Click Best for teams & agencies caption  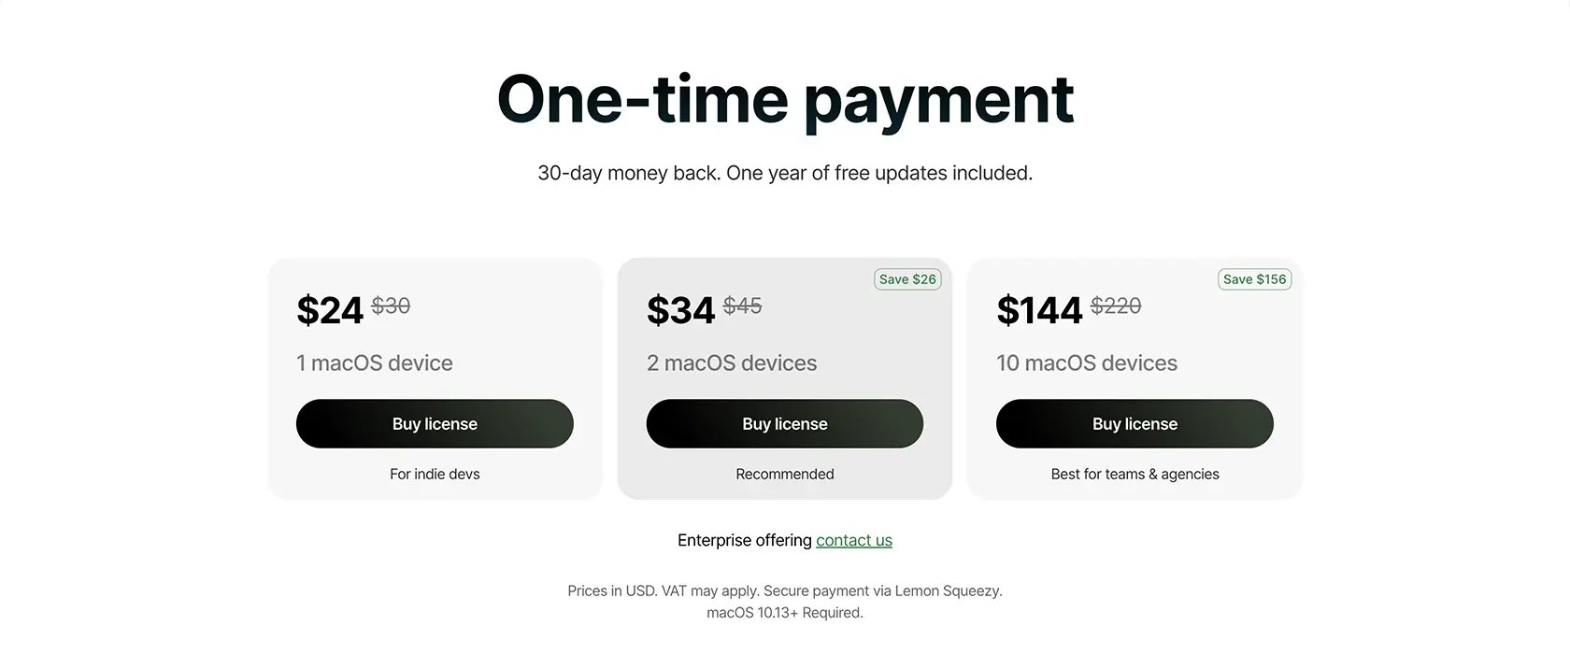click(1135, 474)
